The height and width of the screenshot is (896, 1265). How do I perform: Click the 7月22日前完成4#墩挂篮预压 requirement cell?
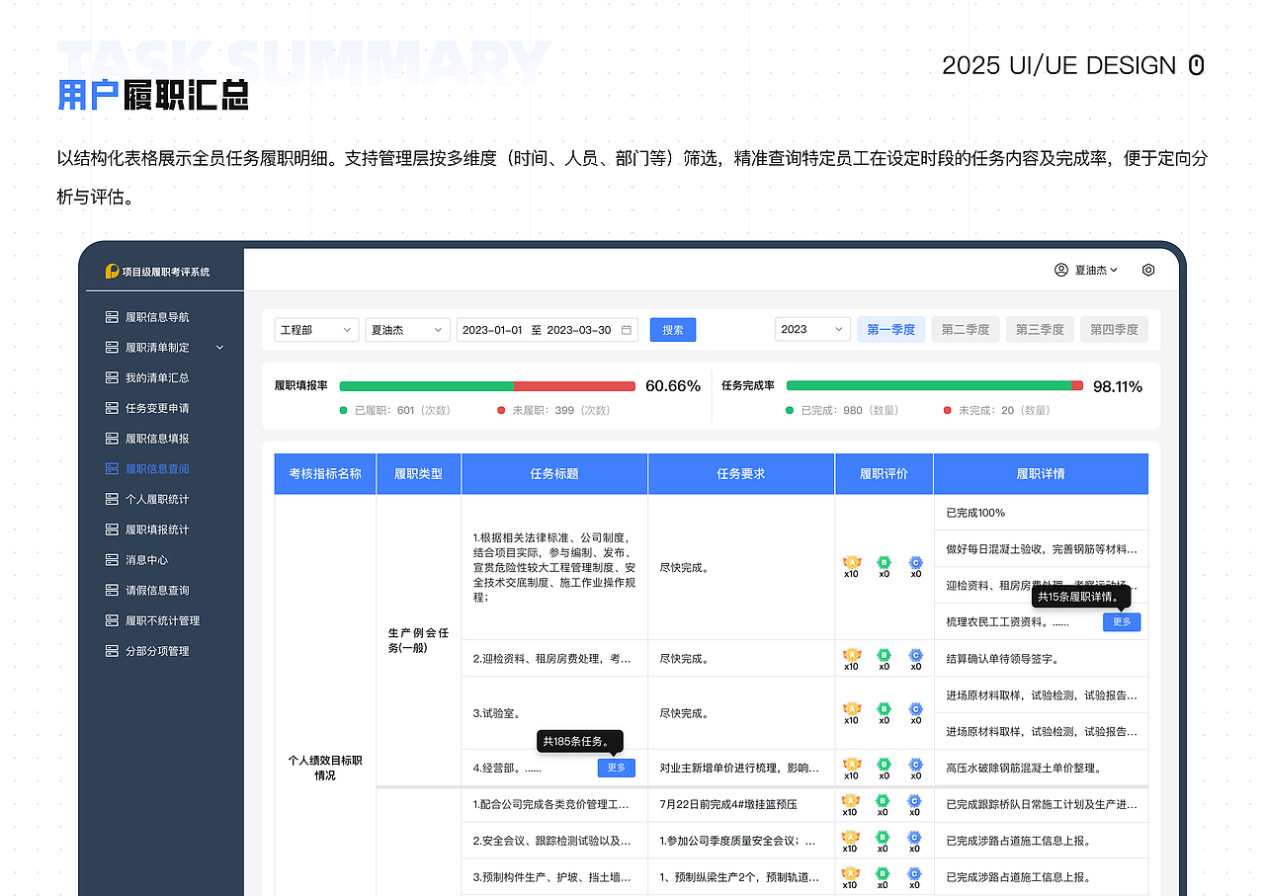point(741,804)
